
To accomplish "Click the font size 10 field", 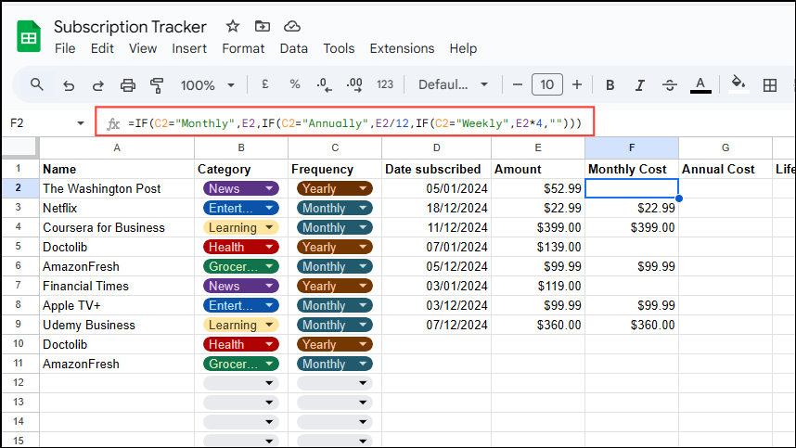I will click(x=546, y=84).
